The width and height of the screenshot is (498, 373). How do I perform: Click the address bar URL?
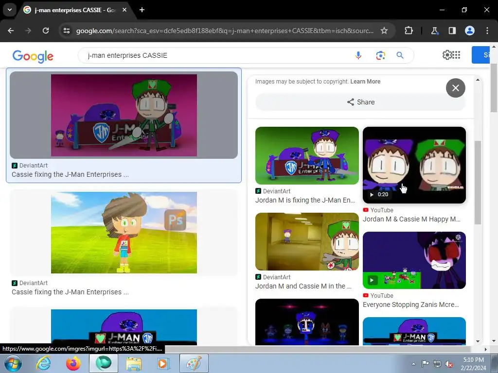(225, 31)
